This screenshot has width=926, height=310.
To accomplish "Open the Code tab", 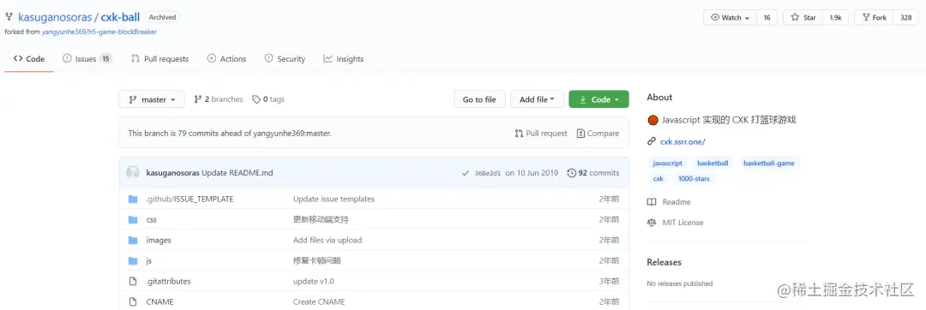I will pos(29,59).
